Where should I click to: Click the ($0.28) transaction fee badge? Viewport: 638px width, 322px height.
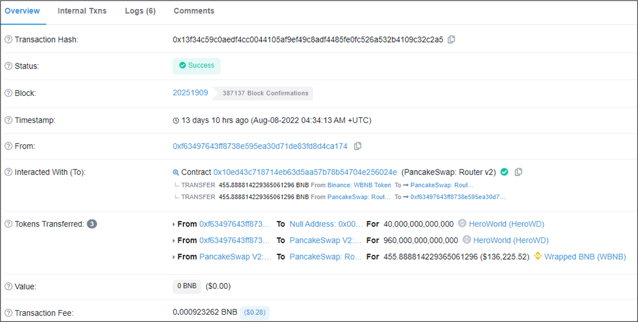255,312
